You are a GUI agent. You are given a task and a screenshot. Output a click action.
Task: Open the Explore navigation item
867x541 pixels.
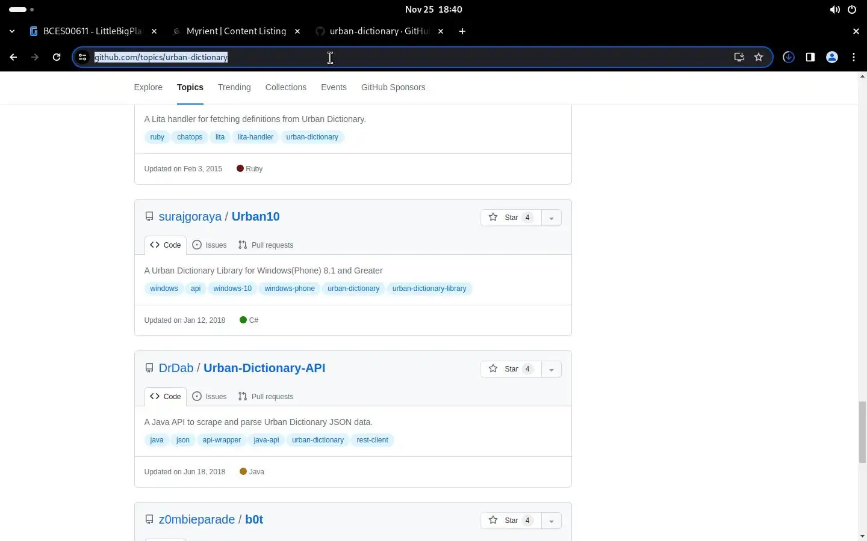pos(148,87)
